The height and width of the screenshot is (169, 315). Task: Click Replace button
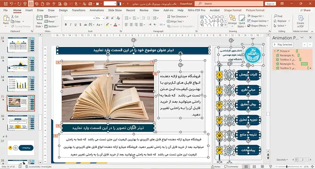point(280,21)
